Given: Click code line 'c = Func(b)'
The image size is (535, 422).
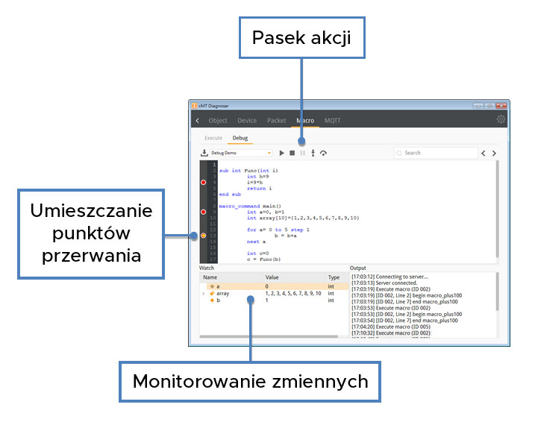Looking at the screenshot, I should [263, 259].
